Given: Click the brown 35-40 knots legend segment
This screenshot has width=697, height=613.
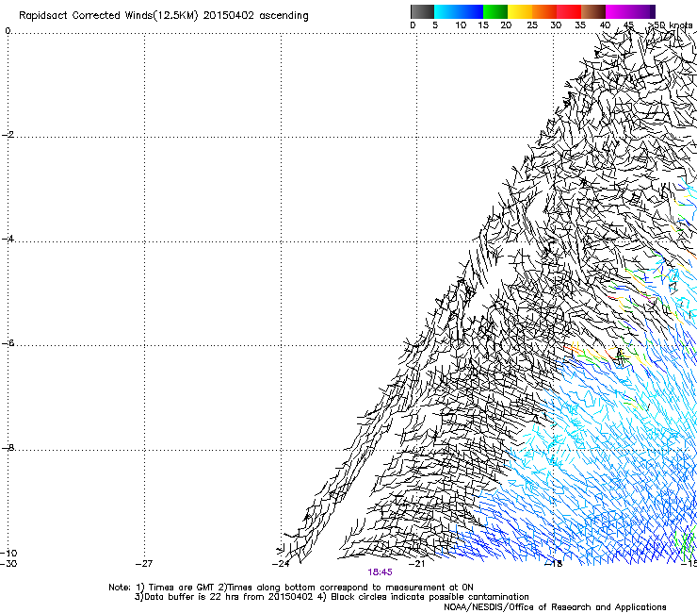Looking at the screenshot, I should click(x=593, y=11).
